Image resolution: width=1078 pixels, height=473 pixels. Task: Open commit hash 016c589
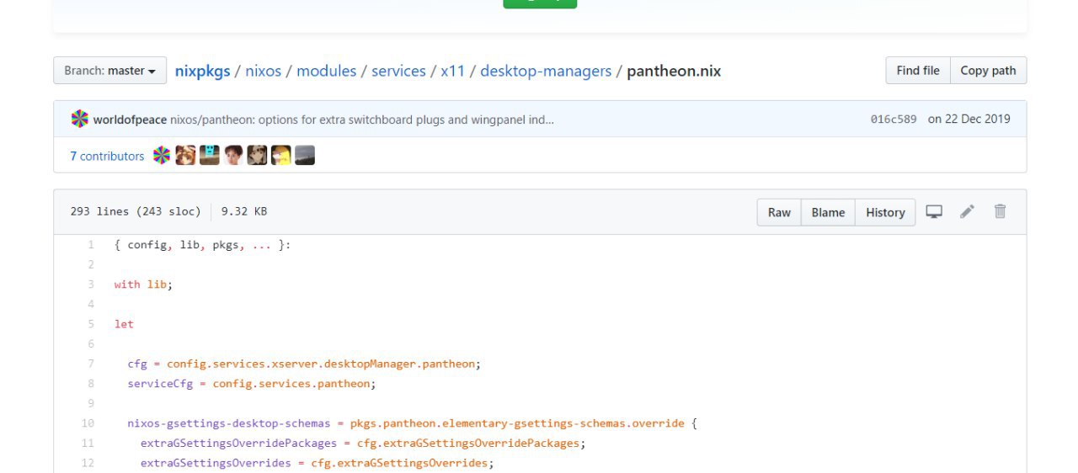[x=894, y=120]
